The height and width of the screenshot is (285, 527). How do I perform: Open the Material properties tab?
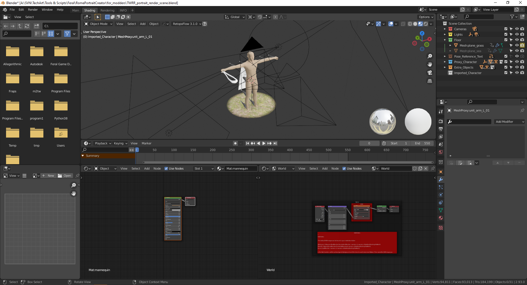pyautogui.click(x=441, y=218)
